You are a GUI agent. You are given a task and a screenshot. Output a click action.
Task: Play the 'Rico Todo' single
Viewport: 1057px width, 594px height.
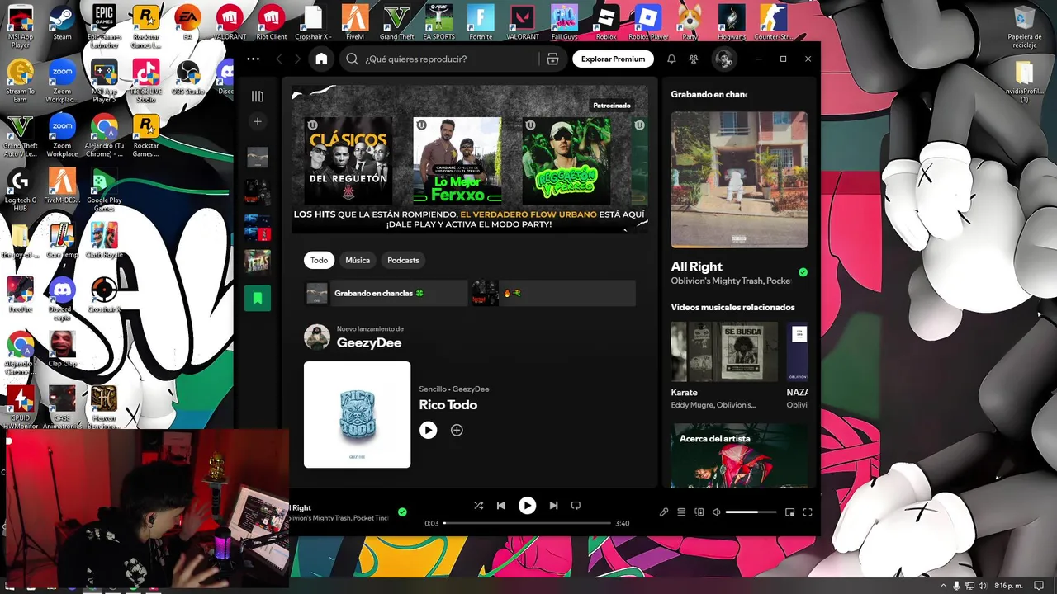point(428,430)
